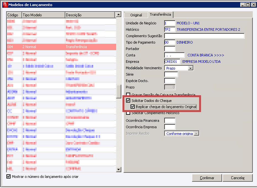The height and width of the screenshot is (188, 257).
Task: Click the CONTA BRANCA >>>> text
Action: 206,55
